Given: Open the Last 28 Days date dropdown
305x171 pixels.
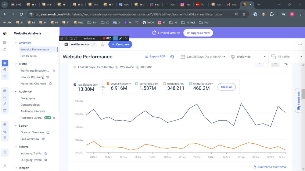Looking at the screenshot, I should click(203, 56).
